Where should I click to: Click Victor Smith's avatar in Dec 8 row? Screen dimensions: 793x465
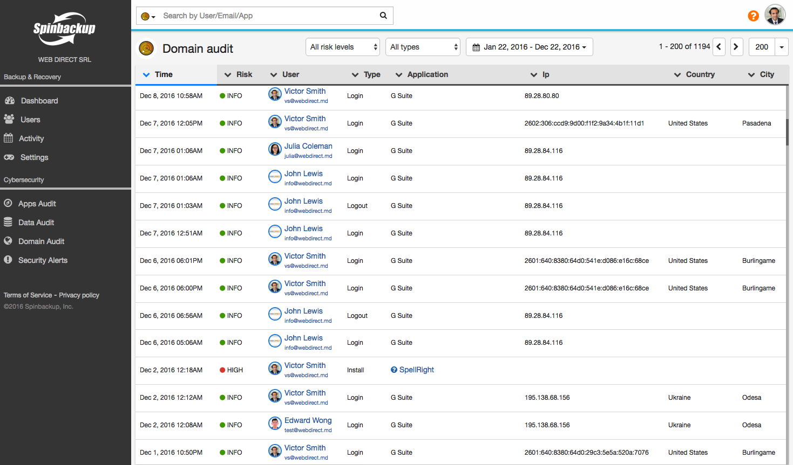pyautogui.click(x=275, y=94)
